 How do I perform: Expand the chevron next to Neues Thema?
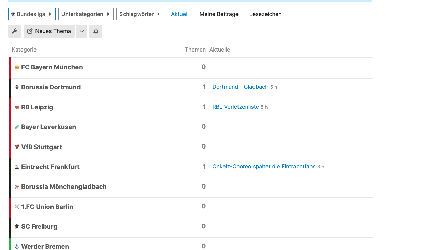click(x=82, y=31)
